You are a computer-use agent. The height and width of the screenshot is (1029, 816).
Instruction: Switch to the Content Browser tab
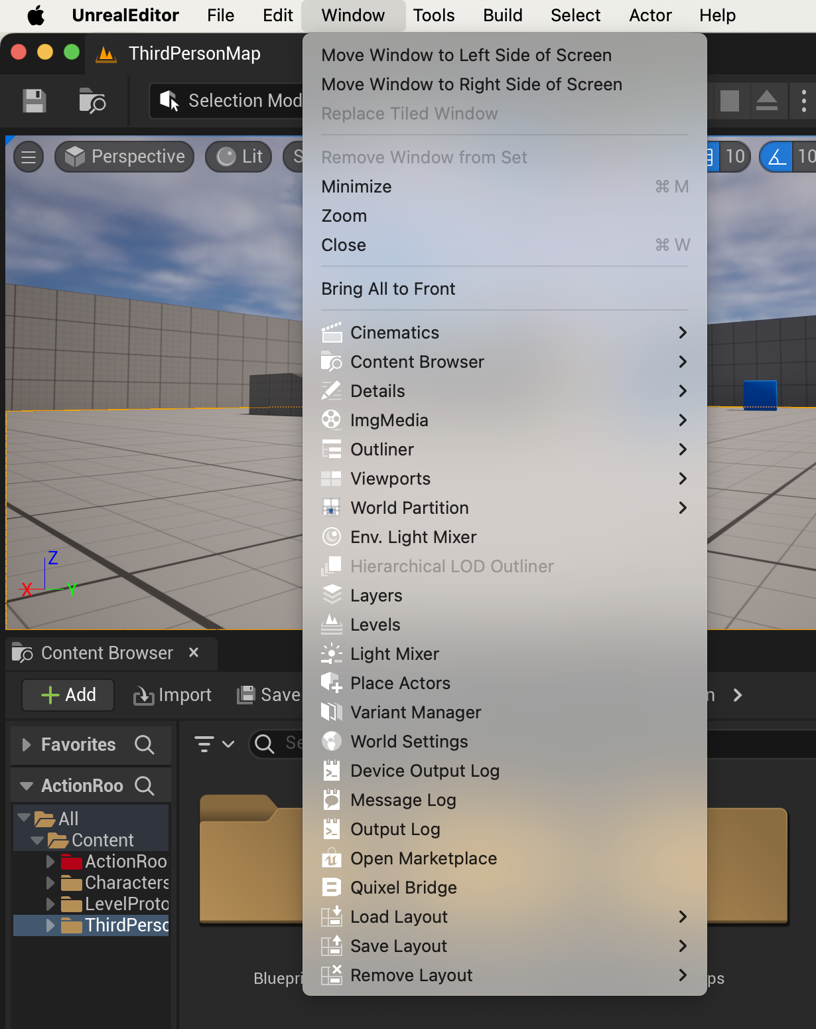click(106, 653)
